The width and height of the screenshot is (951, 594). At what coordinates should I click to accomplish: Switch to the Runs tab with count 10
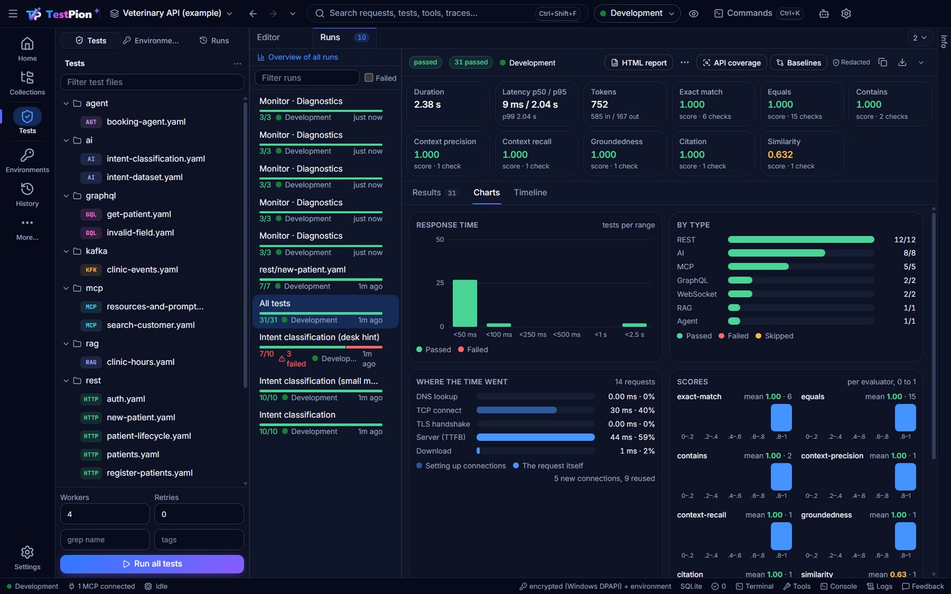click(x=344, y=38)
